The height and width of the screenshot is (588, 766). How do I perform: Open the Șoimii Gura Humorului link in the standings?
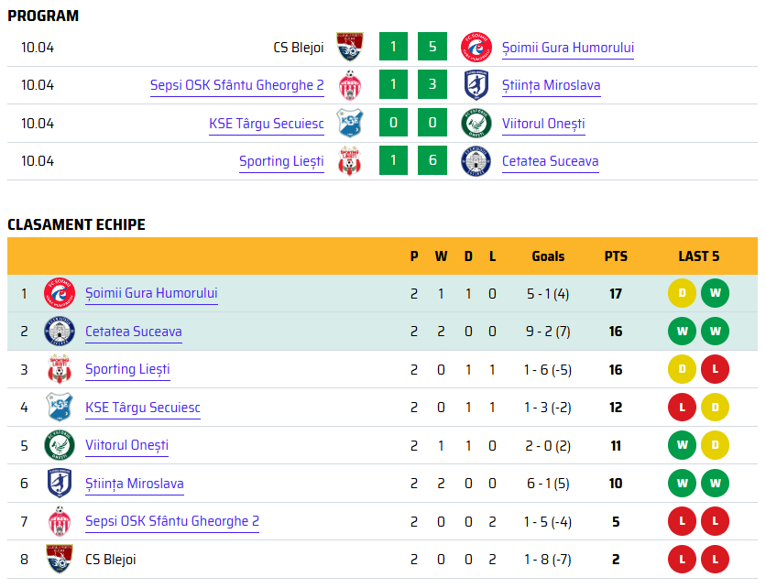point(151,293)
